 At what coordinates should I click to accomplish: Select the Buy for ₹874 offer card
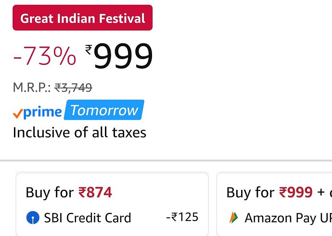pyautogui.click(x=112, y=204)
